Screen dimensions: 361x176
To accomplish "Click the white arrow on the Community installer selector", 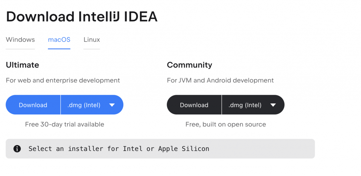I will (x=273, y=105).
